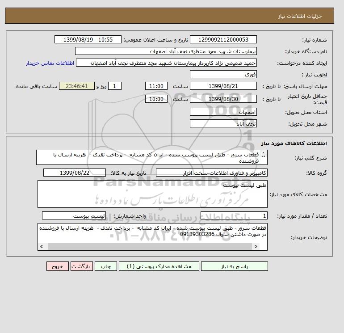This screenshot has width=344, height=333.
Task: Click the left arrow of horizontal scrollbar
Action: click(42, 247)
